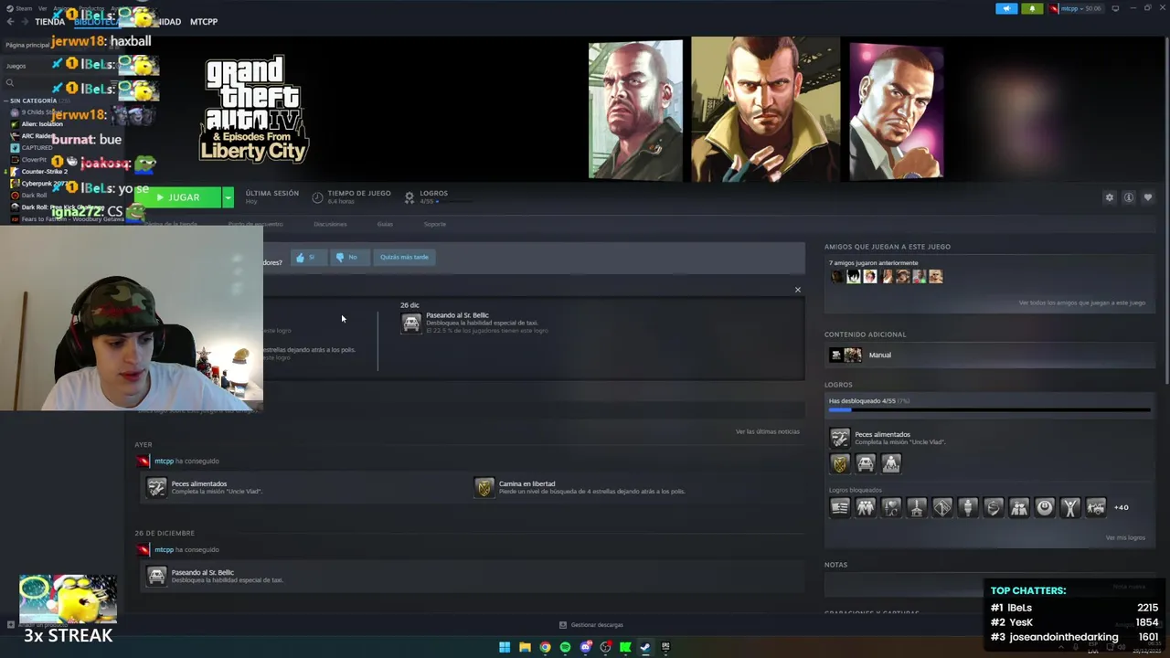Image resolution: width=1170 pixels, height=658 pixels.
Task: Click the +40 more locked achievements
Action: (1122, 507)
